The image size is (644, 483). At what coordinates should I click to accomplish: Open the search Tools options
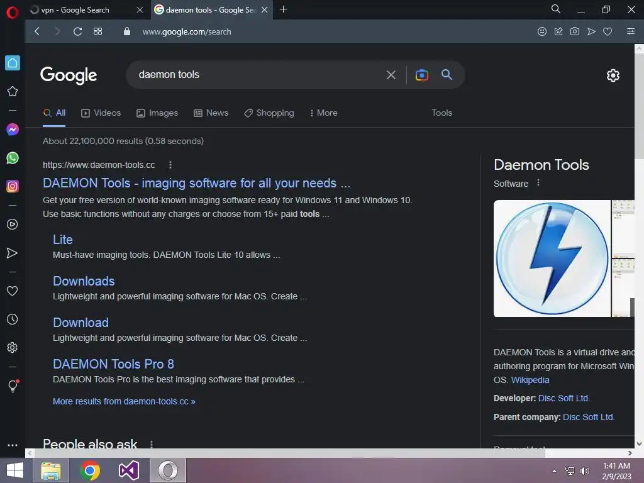[x=442, y=113]
